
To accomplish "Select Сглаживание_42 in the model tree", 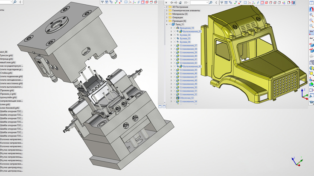I will tap(188, 63).
